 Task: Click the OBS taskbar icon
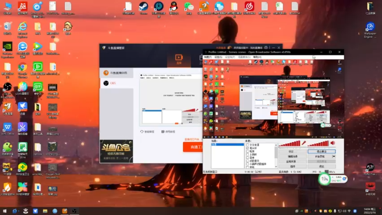pos(74,211)
